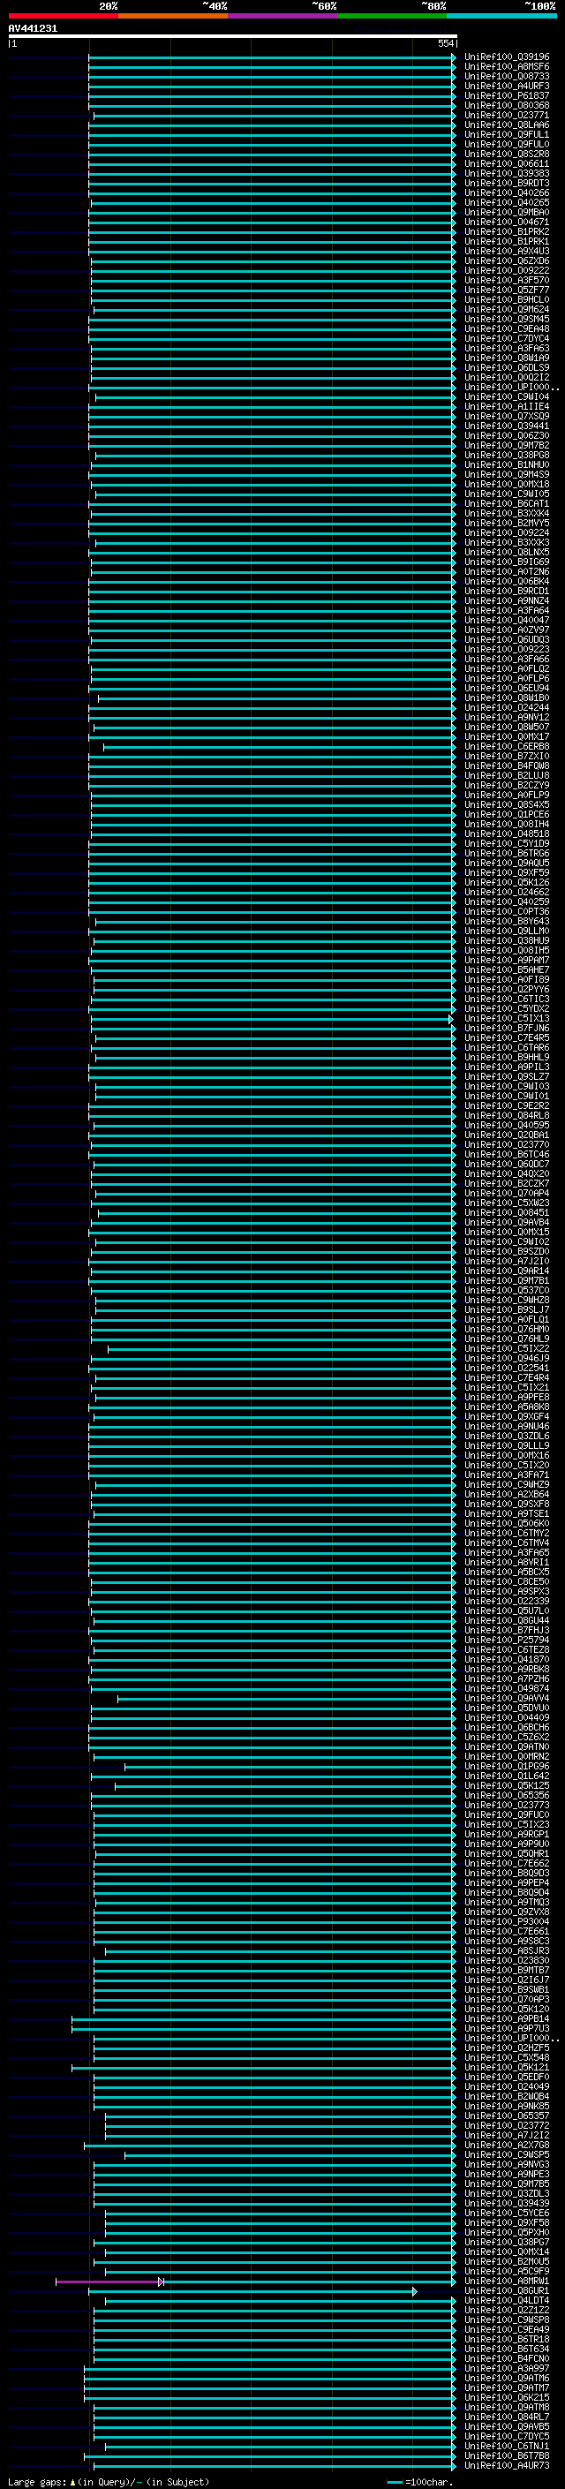
Task: Click the cyan ~100% identity legend bar
Action: point(501,16)
